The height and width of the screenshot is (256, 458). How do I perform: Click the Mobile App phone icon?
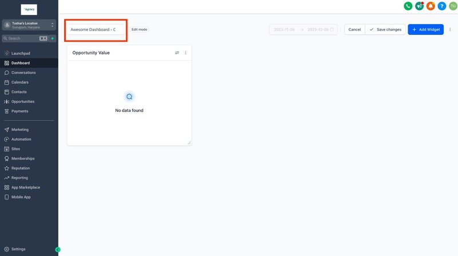(x=7, y=197)
